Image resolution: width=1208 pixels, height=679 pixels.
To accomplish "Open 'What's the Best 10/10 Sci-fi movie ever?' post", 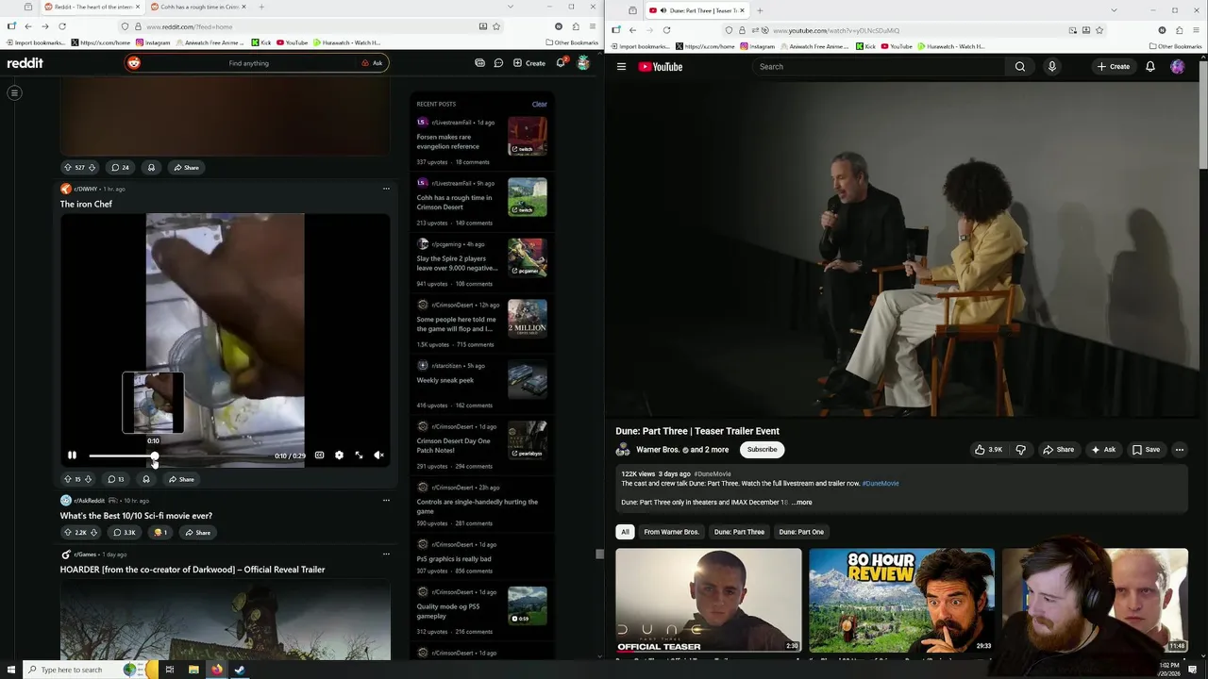I will [x=136, y=516].
